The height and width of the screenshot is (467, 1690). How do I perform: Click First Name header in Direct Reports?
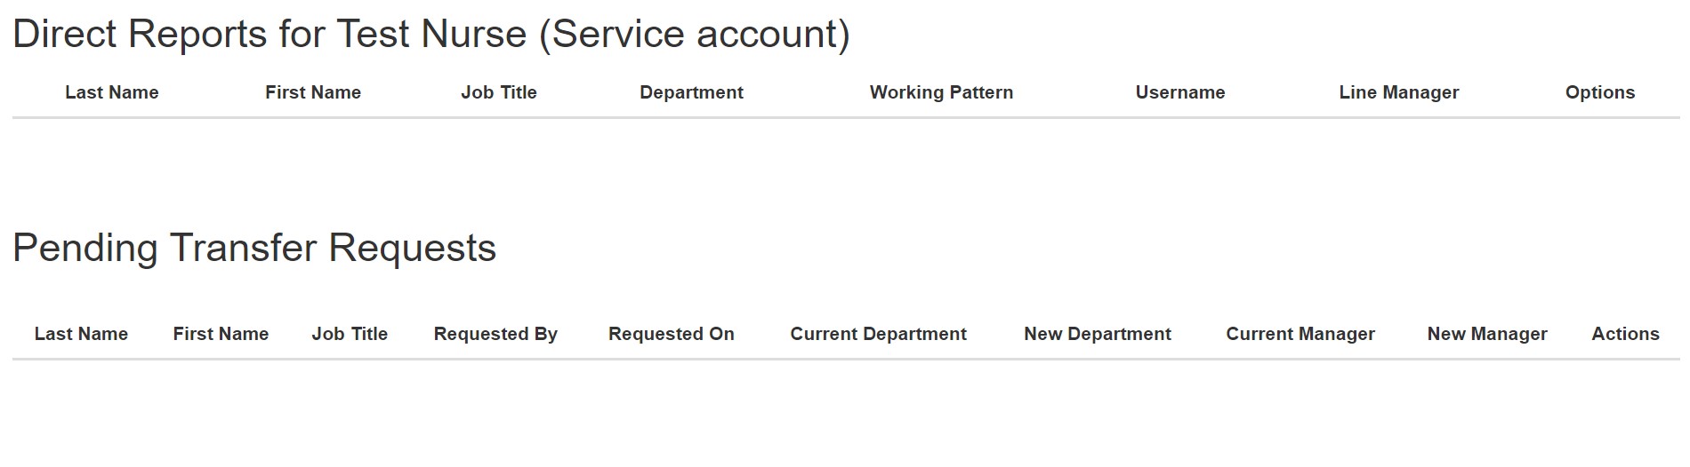pos(313,92)
